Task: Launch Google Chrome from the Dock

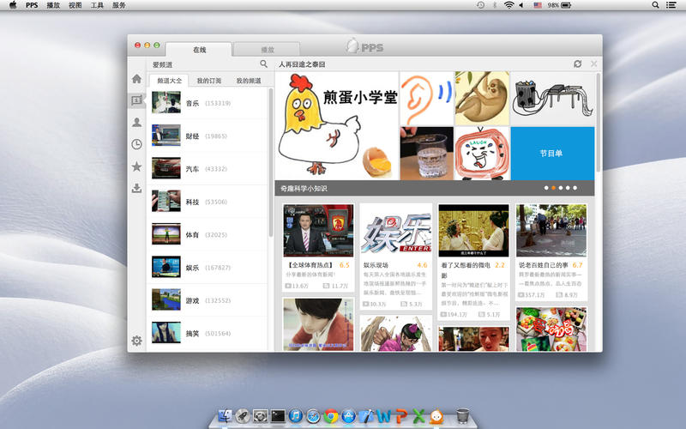Action: [331, 416]
